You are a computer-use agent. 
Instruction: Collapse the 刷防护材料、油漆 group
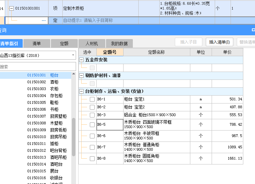pyautogui.click(x=81, y=76)
